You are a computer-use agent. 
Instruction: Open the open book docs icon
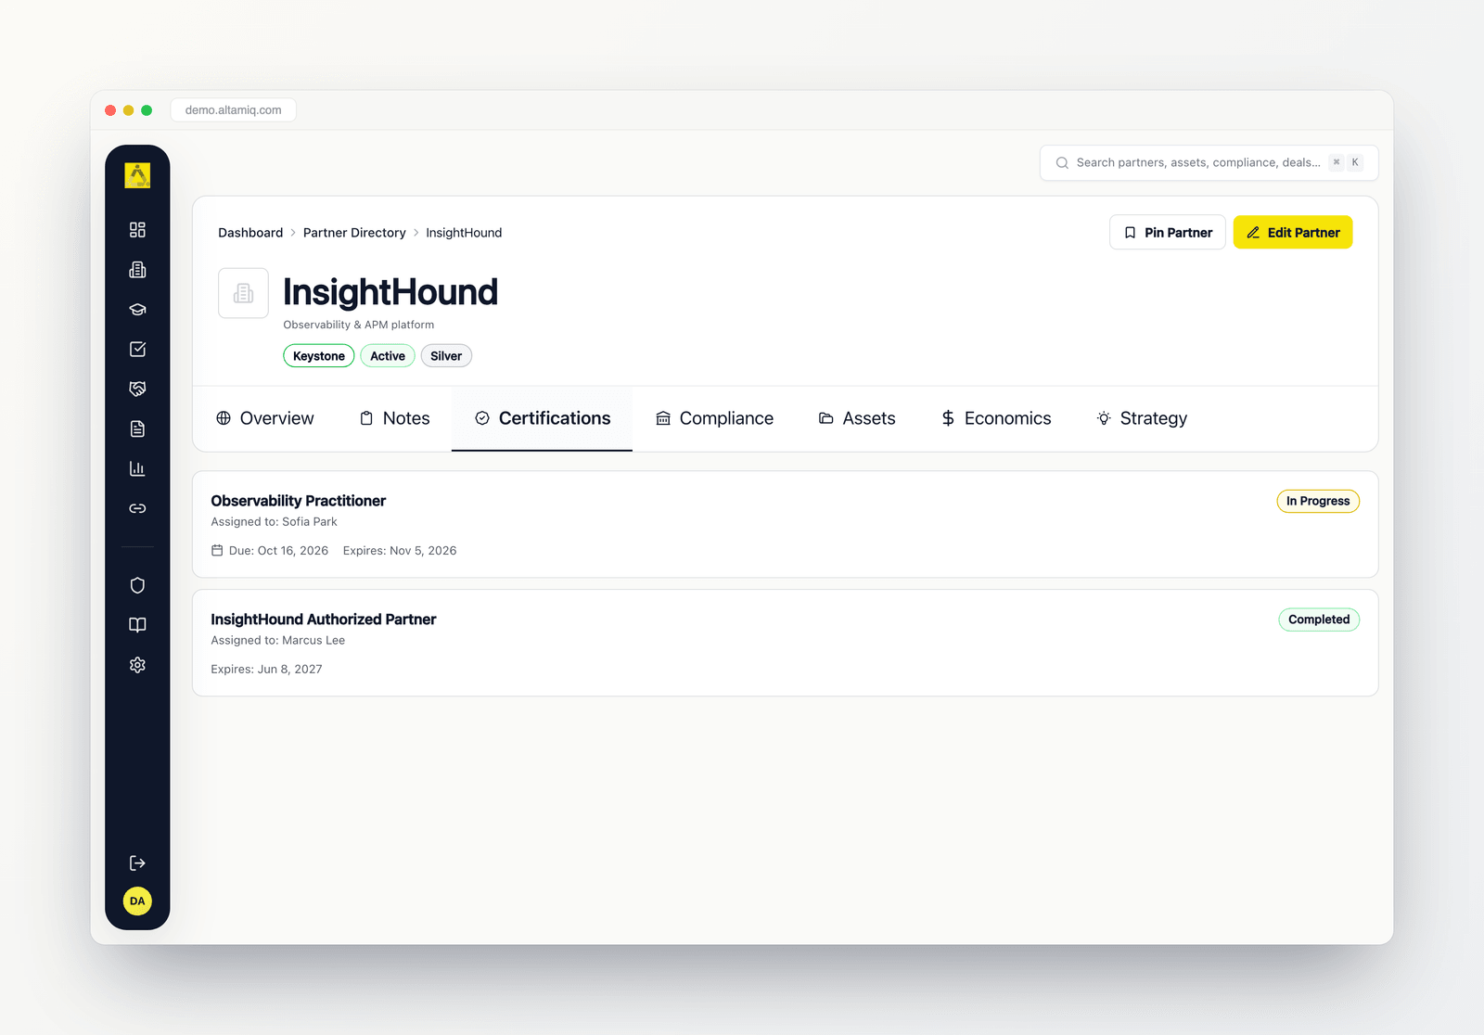[x=137, y=625]
